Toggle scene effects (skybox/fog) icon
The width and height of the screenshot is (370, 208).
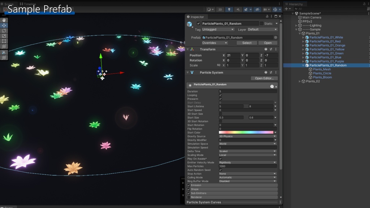click(x=246, y=9)
